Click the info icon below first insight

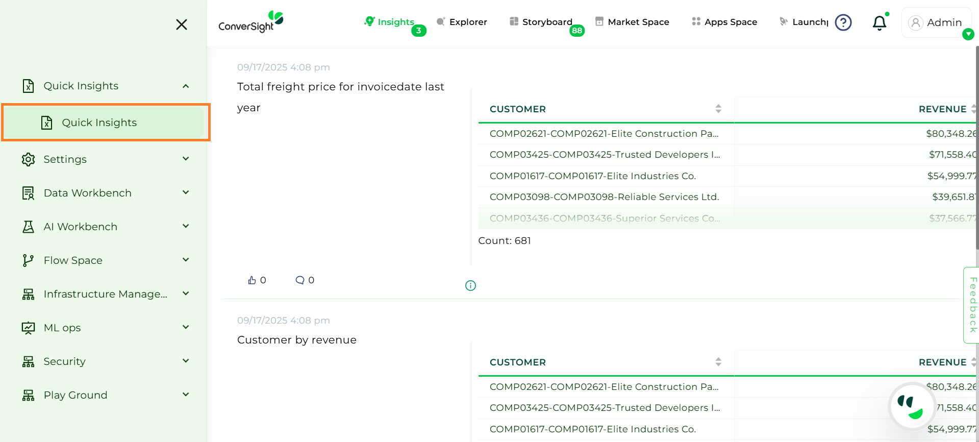[x=470, y=286]
